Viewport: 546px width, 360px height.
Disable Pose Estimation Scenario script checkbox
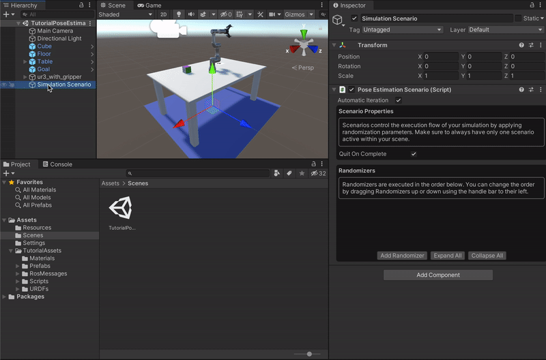[351, 89]
